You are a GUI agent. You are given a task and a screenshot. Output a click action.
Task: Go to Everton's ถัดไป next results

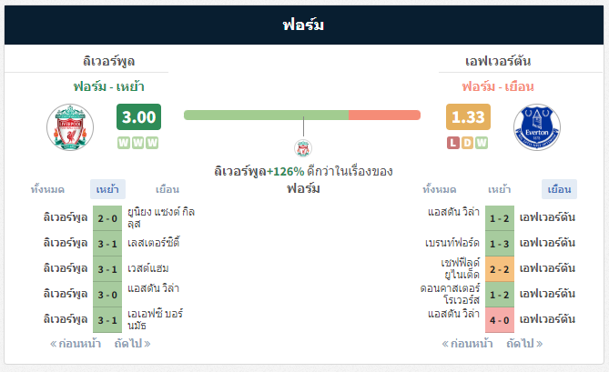click(x=524, y=343)
